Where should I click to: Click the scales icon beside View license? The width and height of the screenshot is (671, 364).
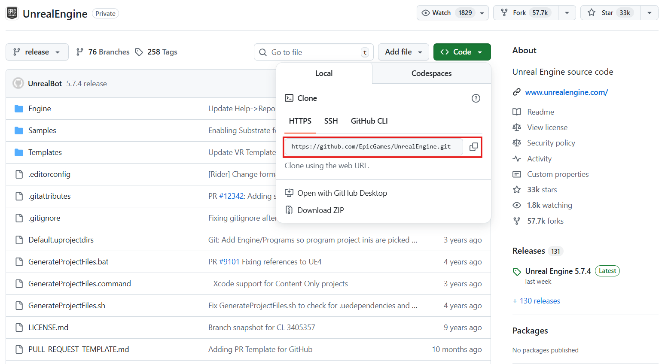pos(517,127)
